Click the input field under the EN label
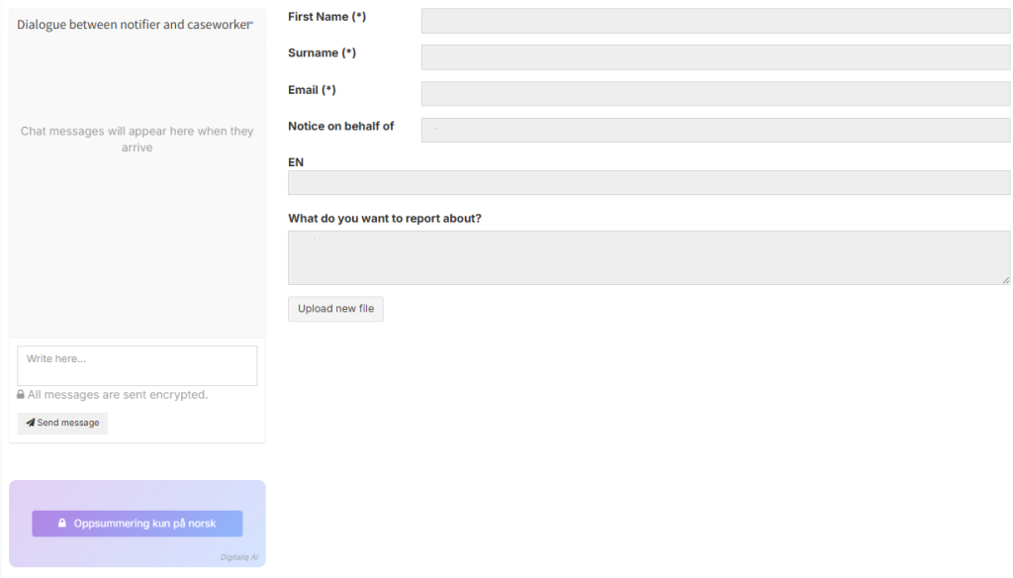 click(648, 183)
